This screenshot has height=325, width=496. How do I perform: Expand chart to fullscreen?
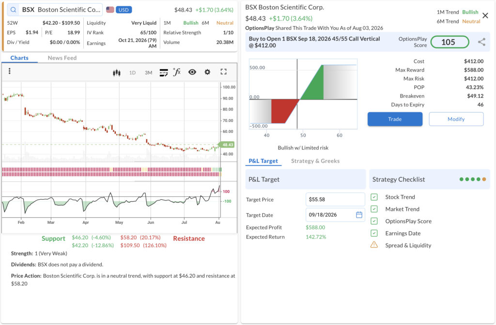[224, 72]
